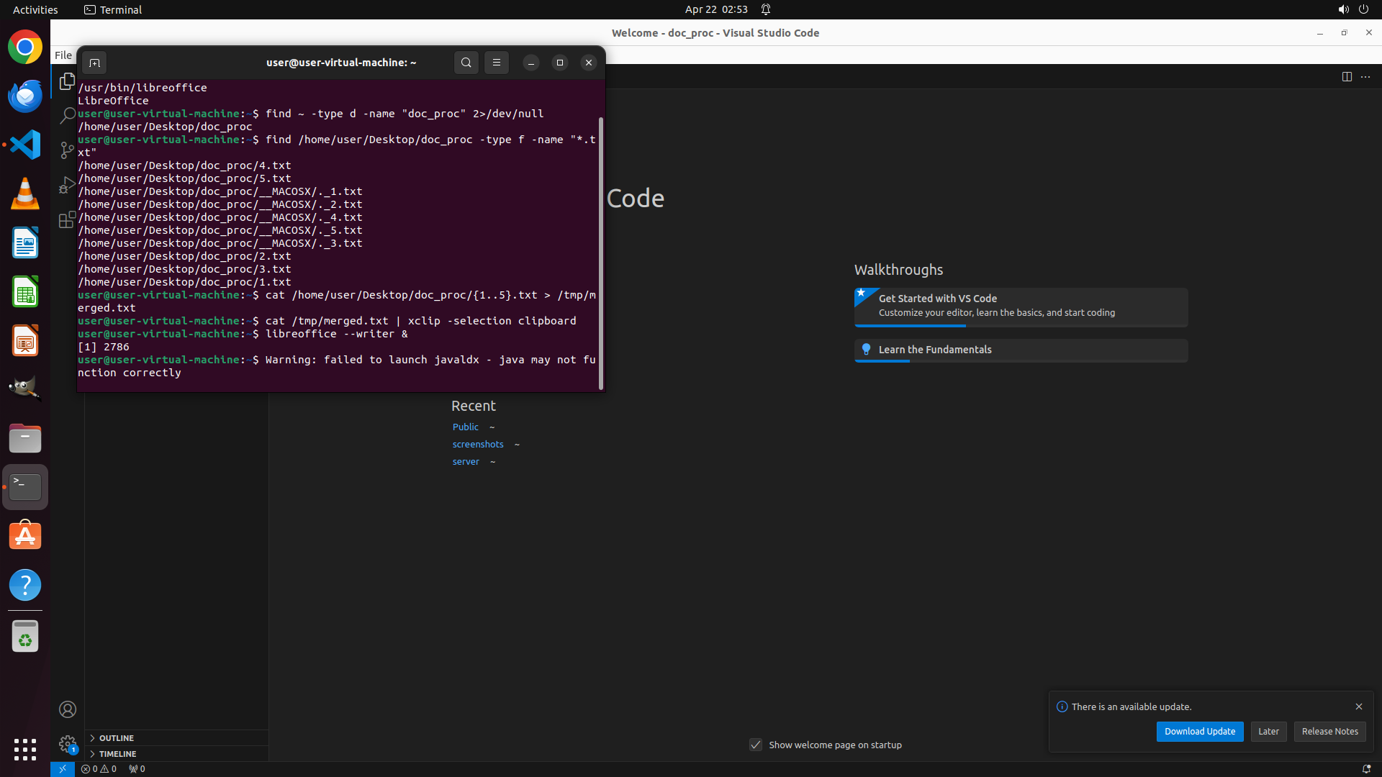The height and width of the screenshot is (777, 1382).
Task: Open the editor More Actions ellipsis menu
Action: click(x=1365, y=77)
